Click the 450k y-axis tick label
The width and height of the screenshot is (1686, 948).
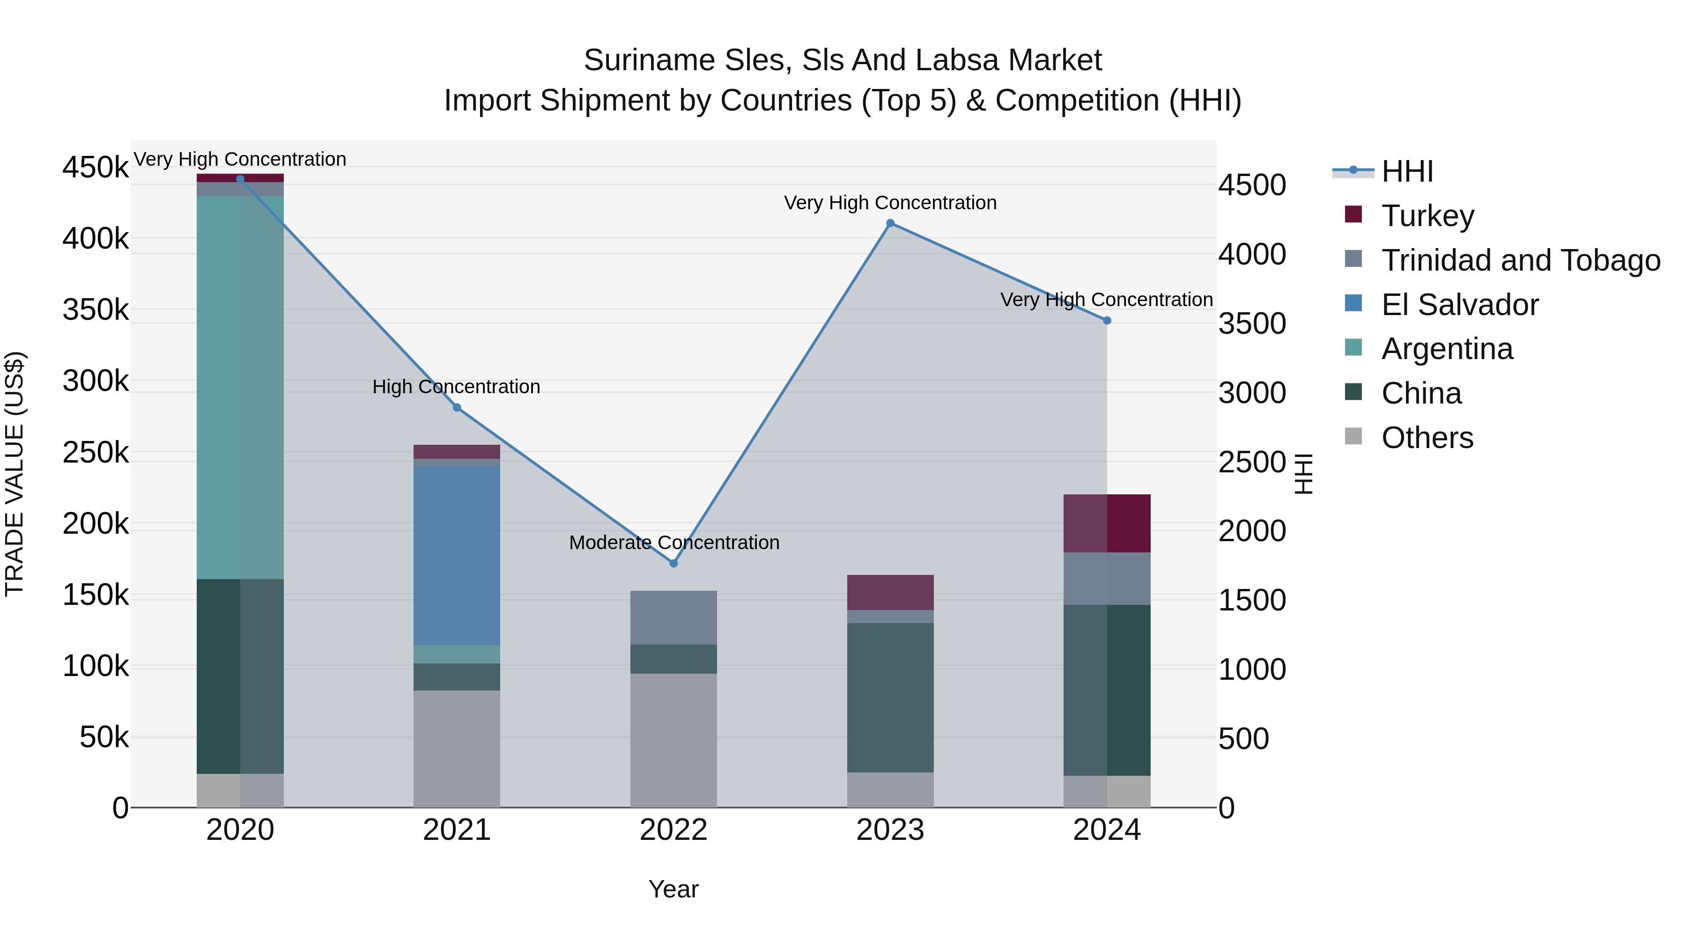coord(96,168)
